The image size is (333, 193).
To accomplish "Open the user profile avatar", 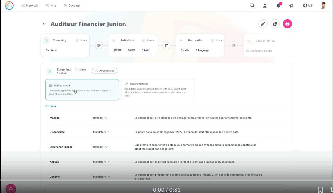I will pos(323,5).
